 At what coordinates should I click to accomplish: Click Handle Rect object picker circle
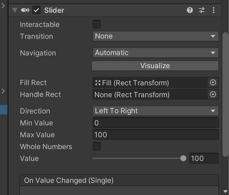click(x=213, y=95)
